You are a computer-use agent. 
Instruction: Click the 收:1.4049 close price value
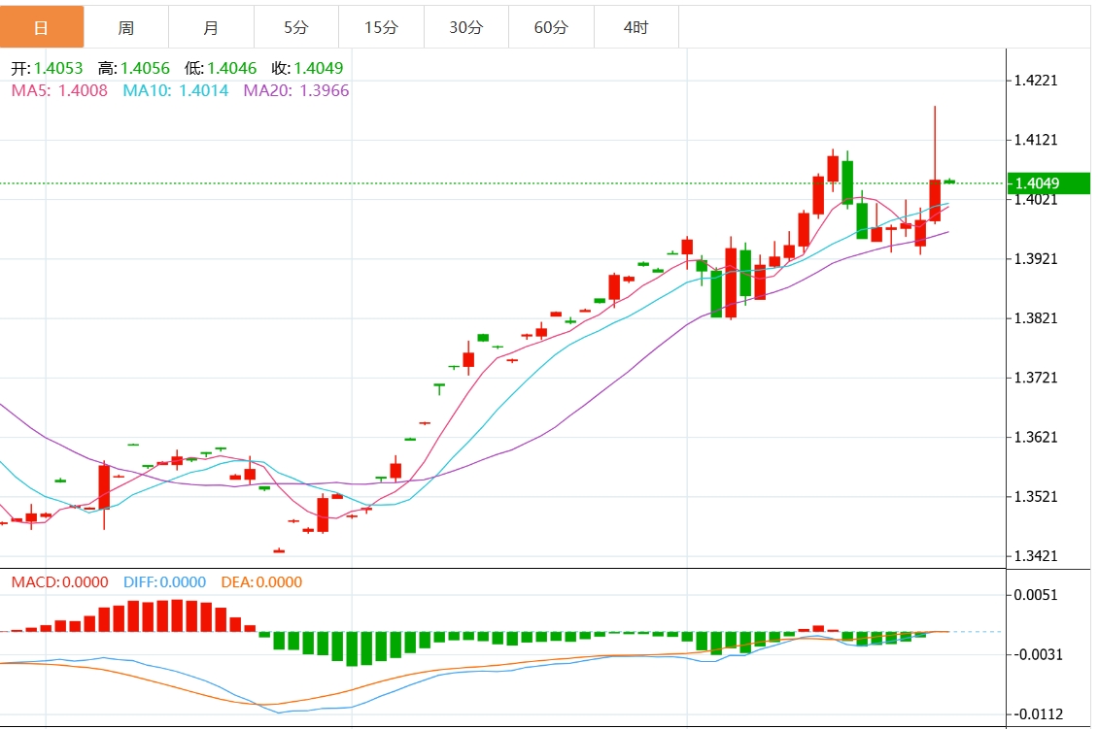[x=307, y=68]
